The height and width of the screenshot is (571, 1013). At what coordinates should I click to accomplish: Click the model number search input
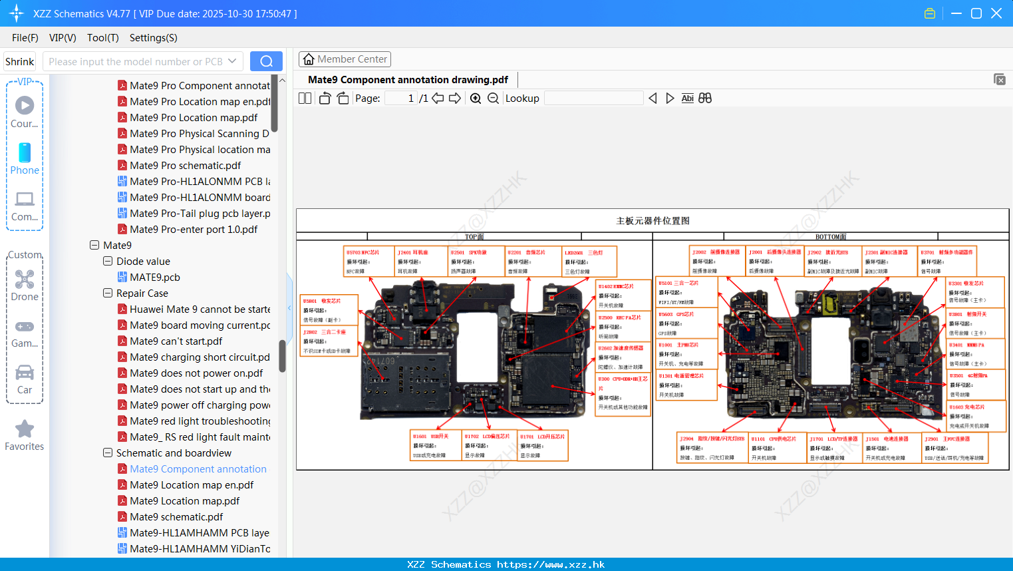pos(135,61)
